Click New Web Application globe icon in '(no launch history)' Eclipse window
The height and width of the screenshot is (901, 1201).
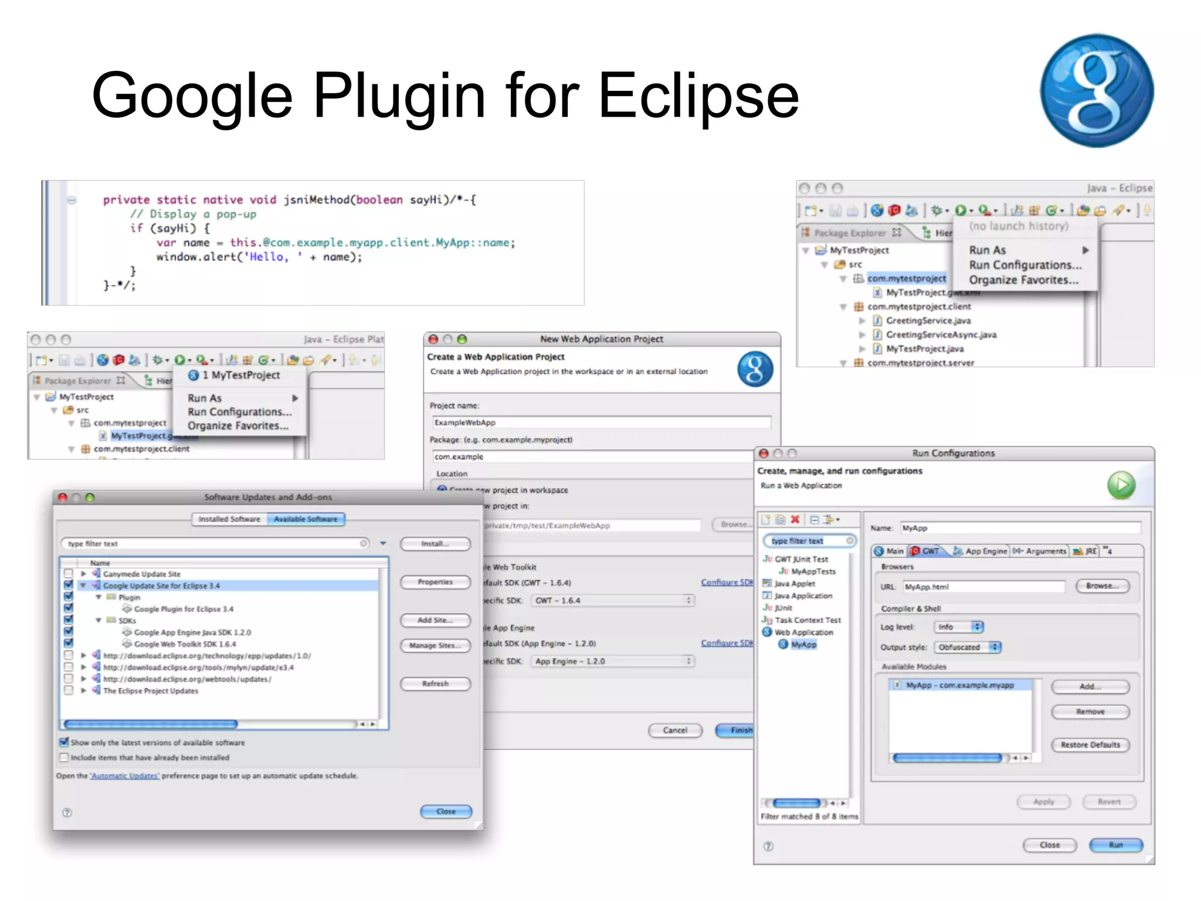[x=877, y=211]
